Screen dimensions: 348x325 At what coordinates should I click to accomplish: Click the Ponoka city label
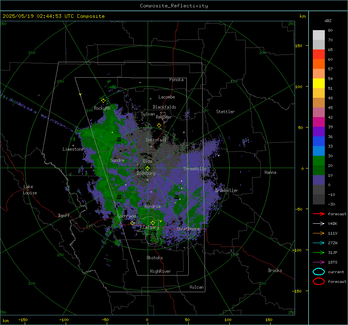[x=176, y=80]
